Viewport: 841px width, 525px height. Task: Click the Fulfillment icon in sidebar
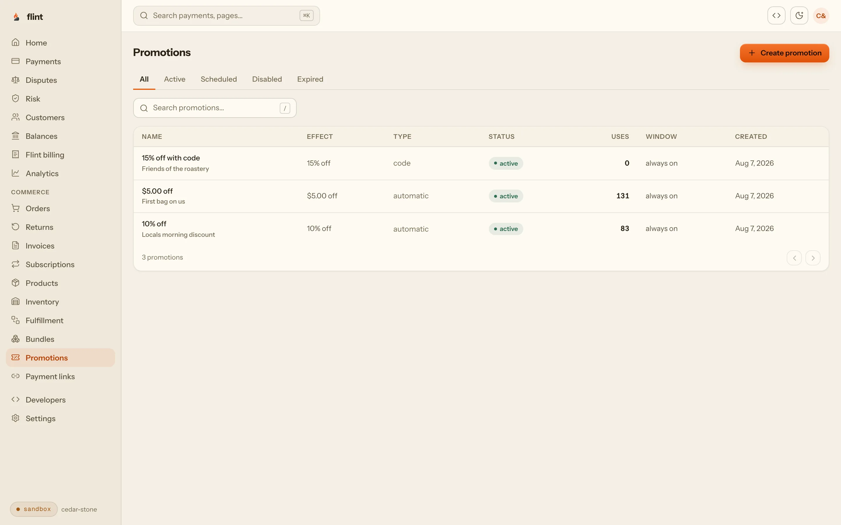[x=15, y=320]
